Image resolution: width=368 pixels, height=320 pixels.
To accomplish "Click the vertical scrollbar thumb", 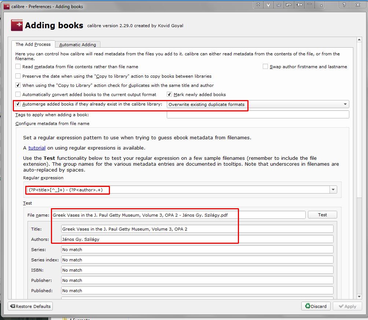I will (x=359, y=120).
